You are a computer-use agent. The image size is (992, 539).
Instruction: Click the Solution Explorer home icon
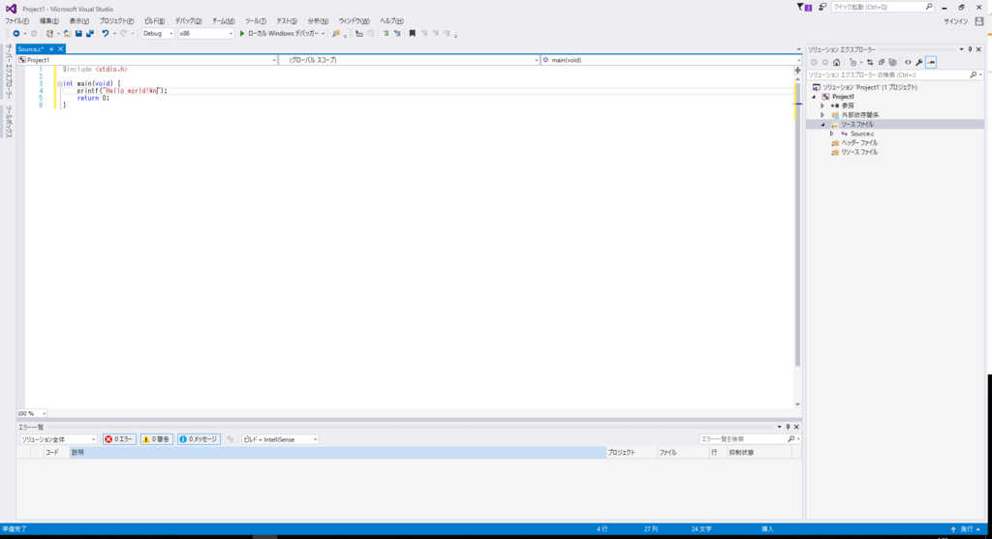(x=836, y=63)
